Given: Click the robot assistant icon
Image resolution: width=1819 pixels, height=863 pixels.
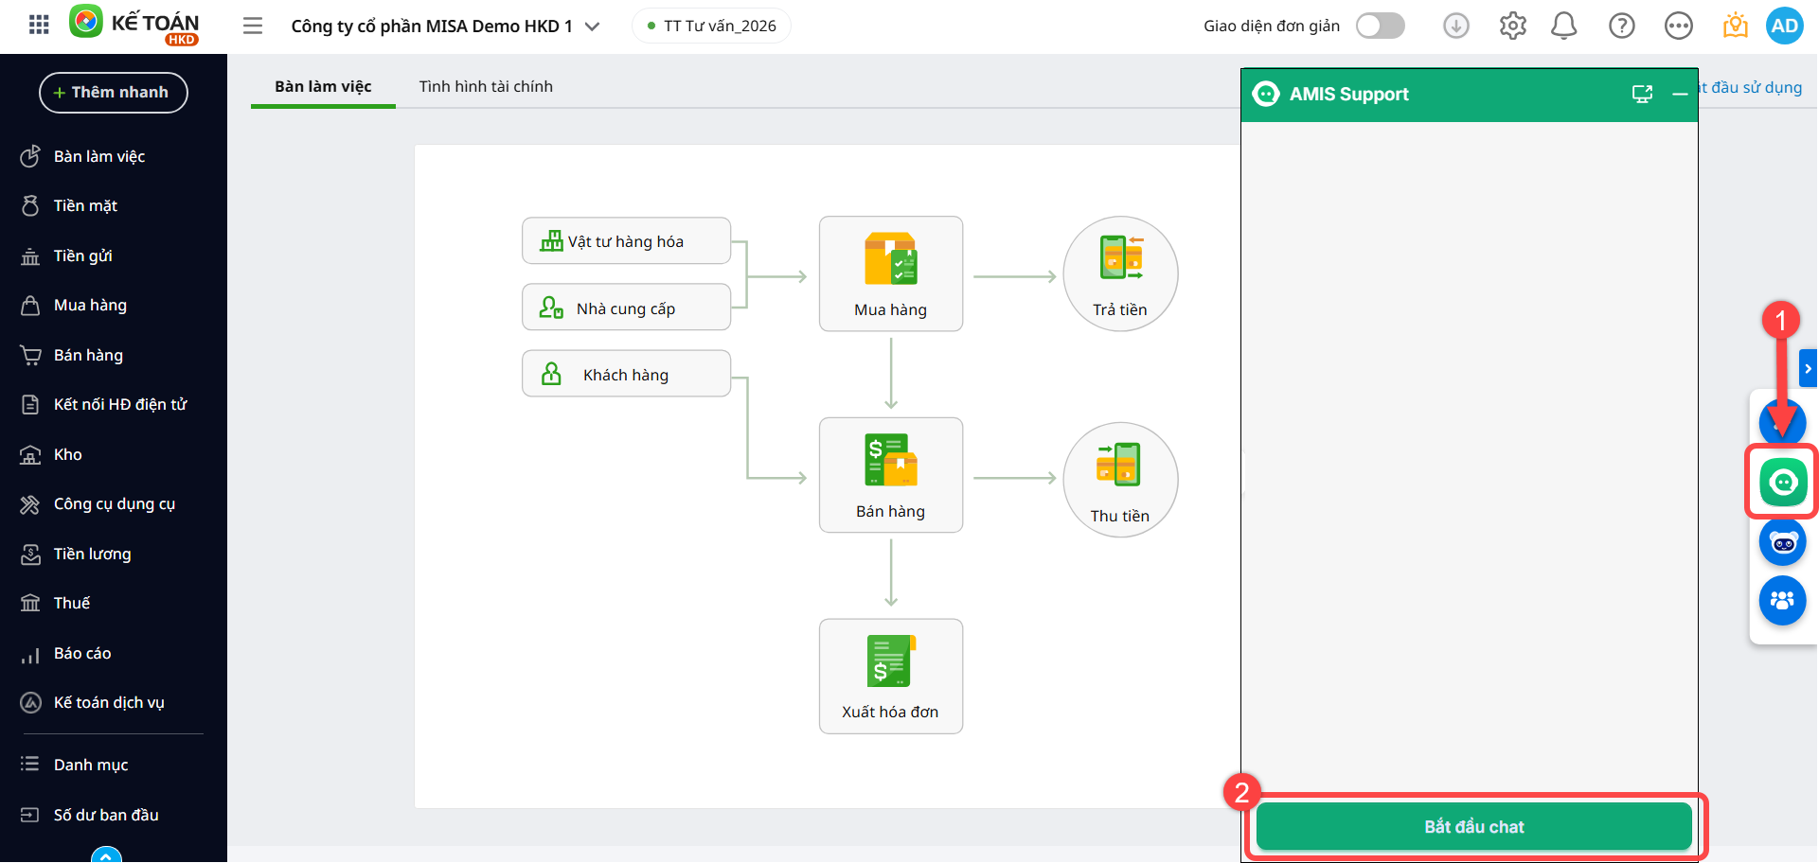Looking at the screenshot, I should pos(1782,542).
